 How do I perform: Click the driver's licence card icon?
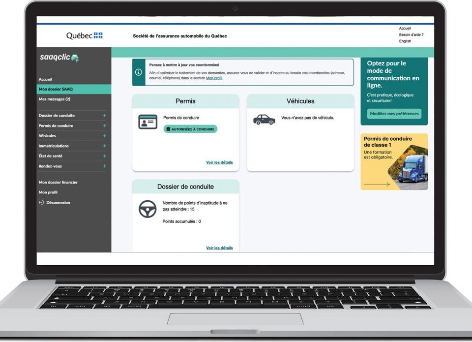[147, 122]
